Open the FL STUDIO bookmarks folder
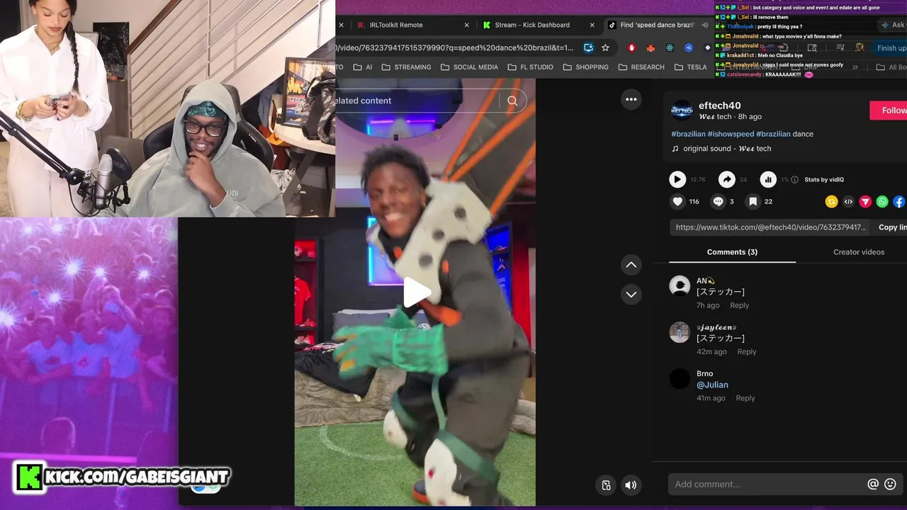This screenshot has height=510, width=907. coord(531,67)
